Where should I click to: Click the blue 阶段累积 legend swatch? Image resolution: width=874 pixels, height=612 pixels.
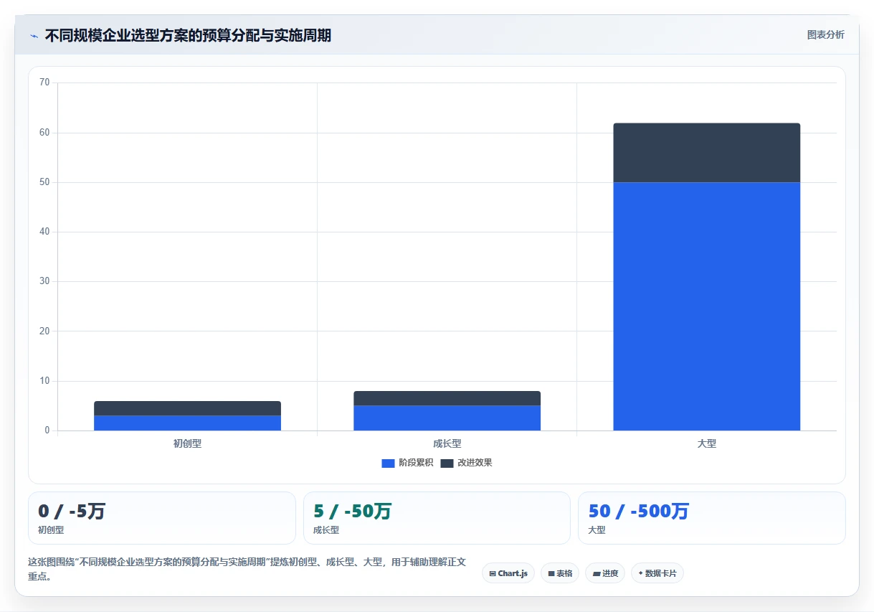point(388,463)
